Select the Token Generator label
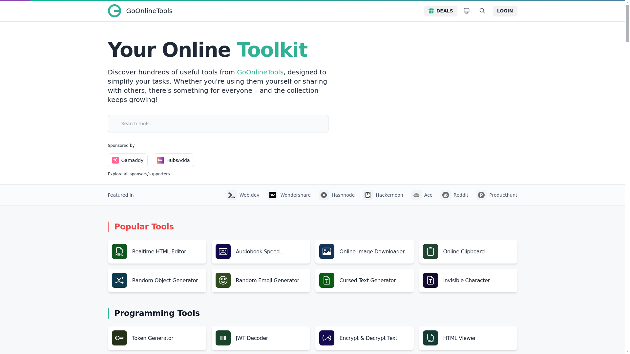The height and width of the screenshot is (354, 630). (153, 338)
